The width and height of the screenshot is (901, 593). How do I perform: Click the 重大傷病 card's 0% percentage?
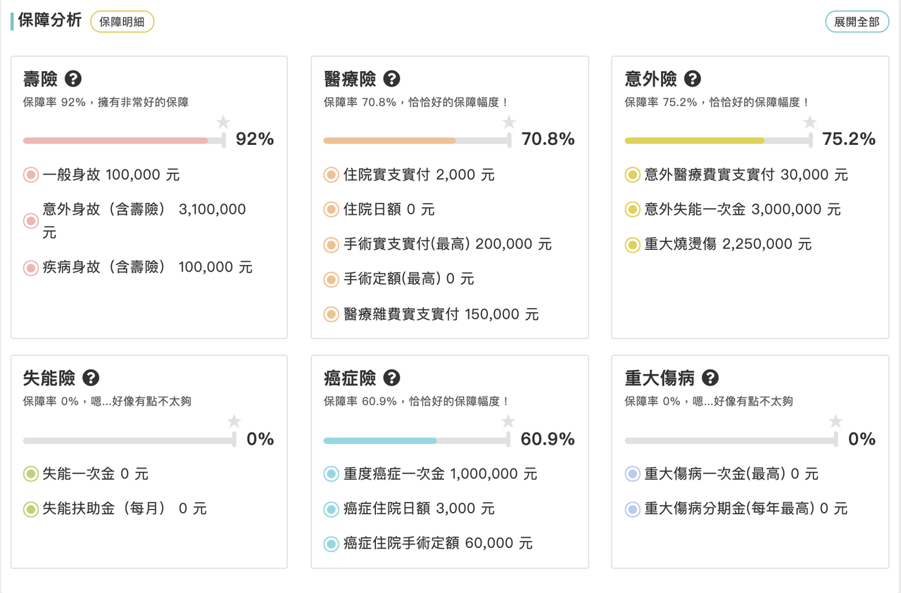click(x=862, y=440)
